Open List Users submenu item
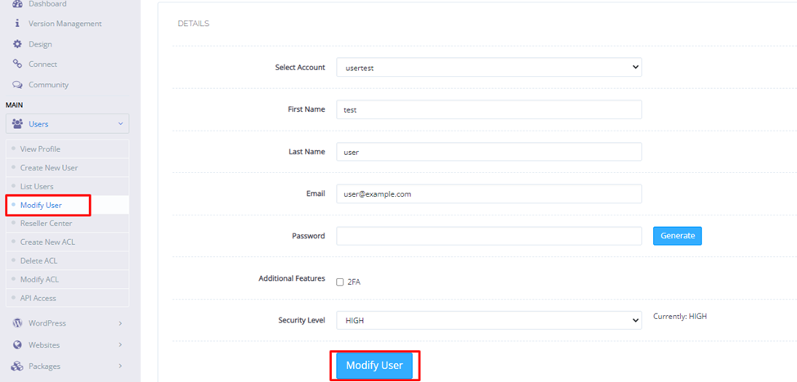Viewport: 797px width, 382px height. tap(68, 186)
